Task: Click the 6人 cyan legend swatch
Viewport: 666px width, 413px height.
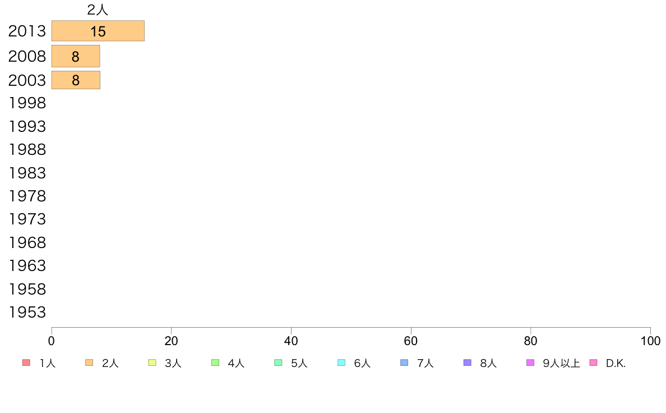Action: [x=341, y=363]
